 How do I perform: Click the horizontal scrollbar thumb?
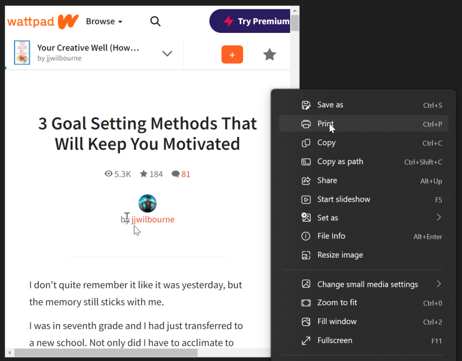(106, 352)
